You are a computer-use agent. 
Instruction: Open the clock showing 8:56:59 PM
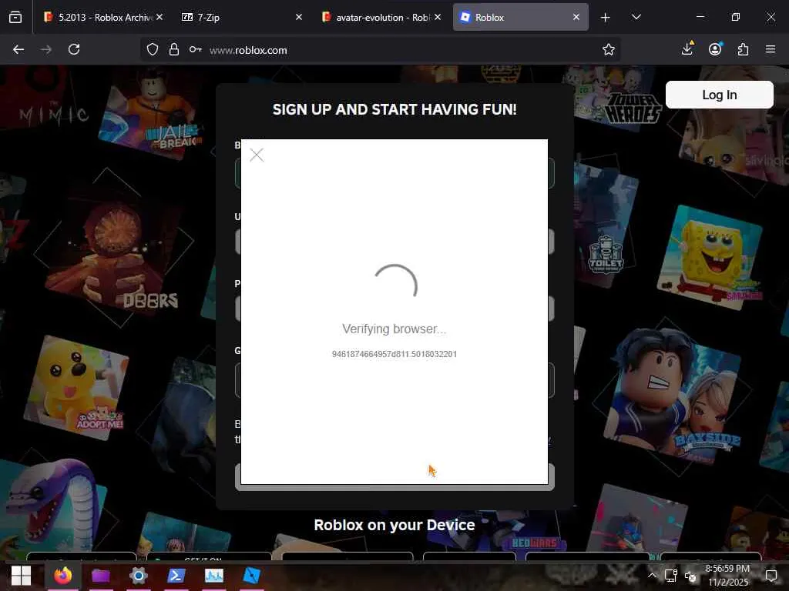727,576
